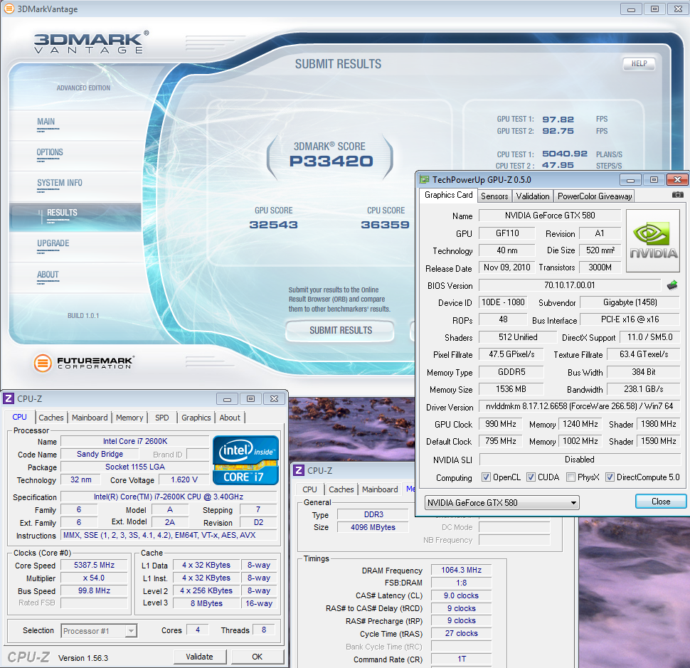Open the Mainboard tab in the front CPU-Z window
Image resolution: width=690 pixels, height=668 pixels.
[x=90, y=418]
